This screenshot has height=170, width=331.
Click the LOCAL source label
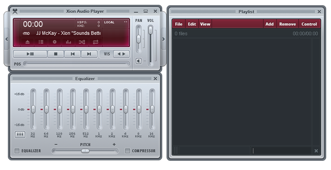click(109, 22)
